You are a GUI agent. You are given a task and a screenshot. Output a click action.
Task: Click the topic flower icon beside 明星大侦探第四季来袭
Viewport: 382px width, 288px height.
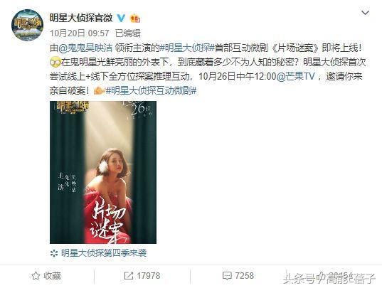pos(54,253)
